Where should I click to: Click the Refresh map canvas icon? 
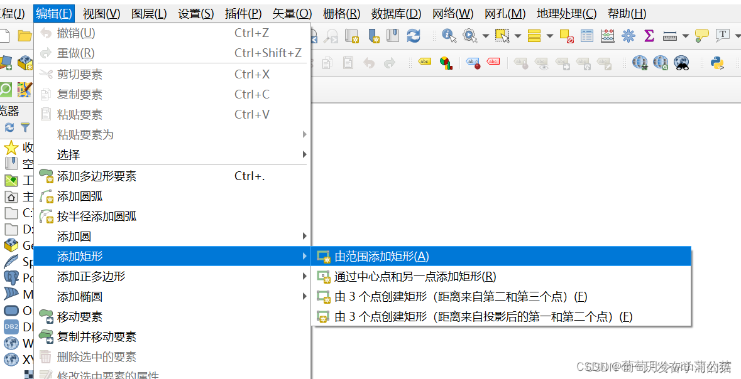coord(414,36)
